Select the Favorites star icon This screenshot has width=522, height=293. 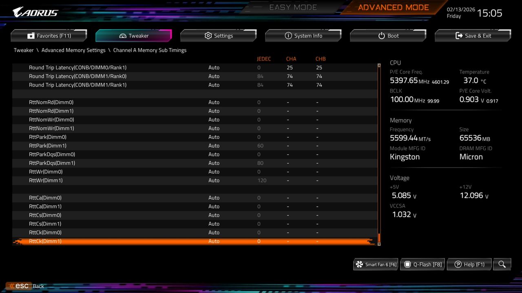coord(31,36)
